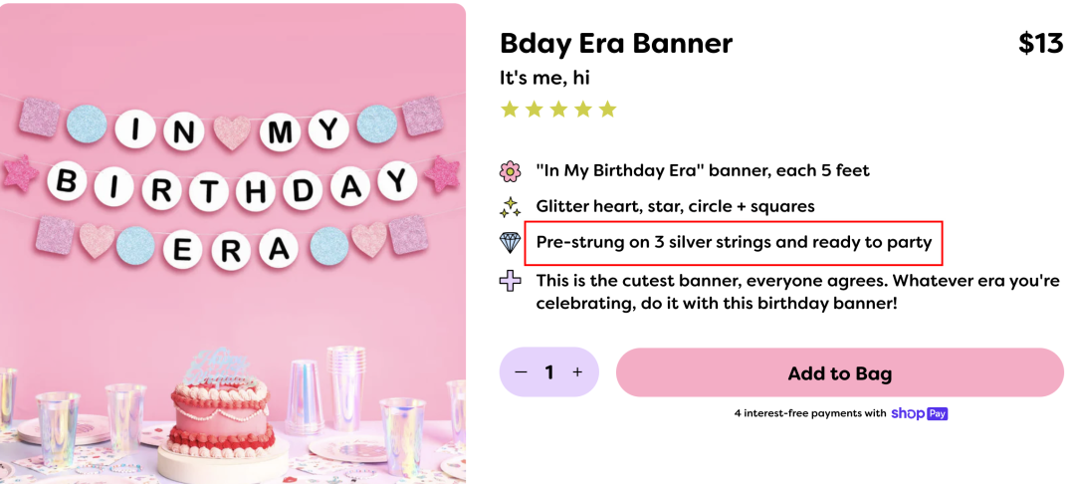Click the pink flower bullet icon
The height and width of the screenshot is (484, 1075).
[510, 171]
